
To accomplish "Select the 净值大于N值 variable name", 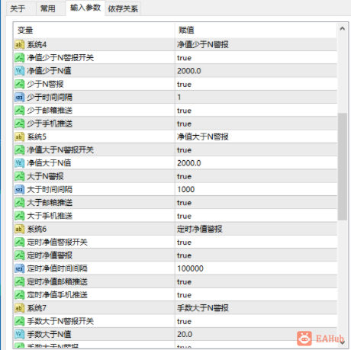I will coord(49,163).
